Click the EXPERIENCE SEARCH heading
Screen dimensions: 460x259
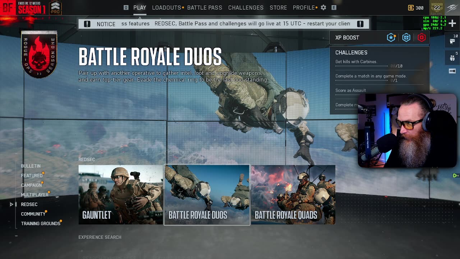100,237
